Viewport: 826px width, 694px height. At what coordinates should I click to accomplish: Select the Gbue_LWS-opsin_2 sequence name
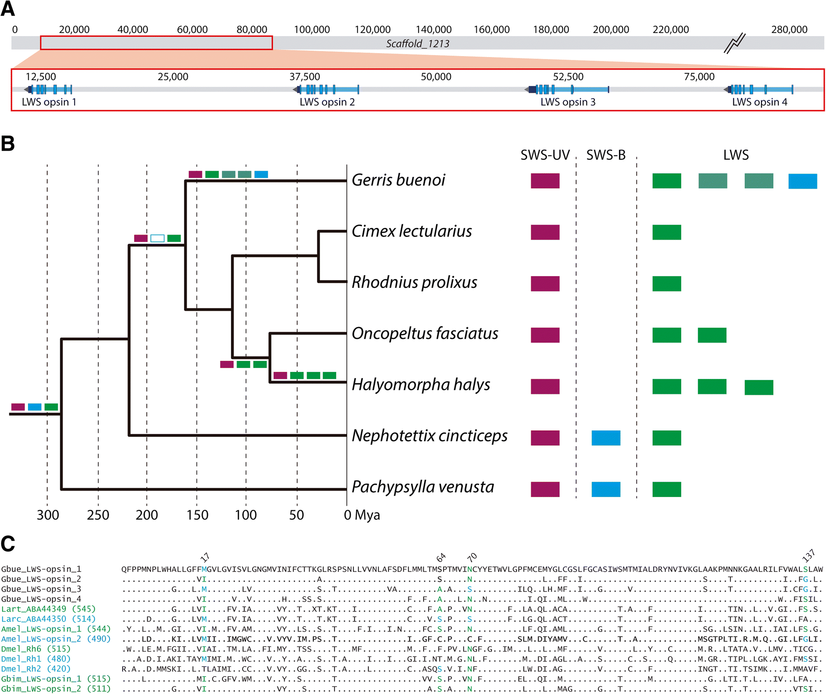(x=41, y=579)
